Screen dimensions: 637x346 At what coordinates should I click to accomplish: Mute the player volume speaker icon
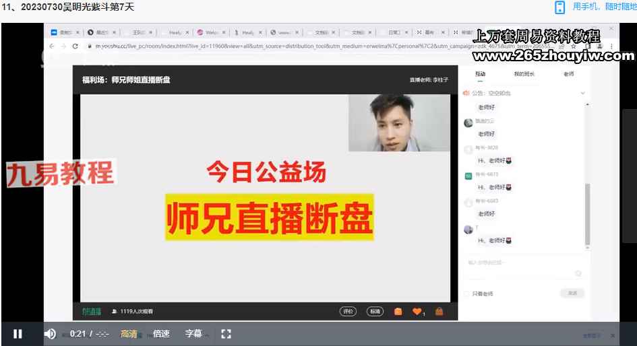coord(50,334)
